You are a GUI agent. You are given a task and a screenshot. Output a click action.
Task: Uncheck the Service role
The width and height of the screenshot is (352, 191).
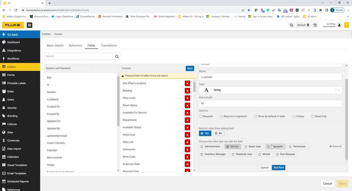point(233,147)
